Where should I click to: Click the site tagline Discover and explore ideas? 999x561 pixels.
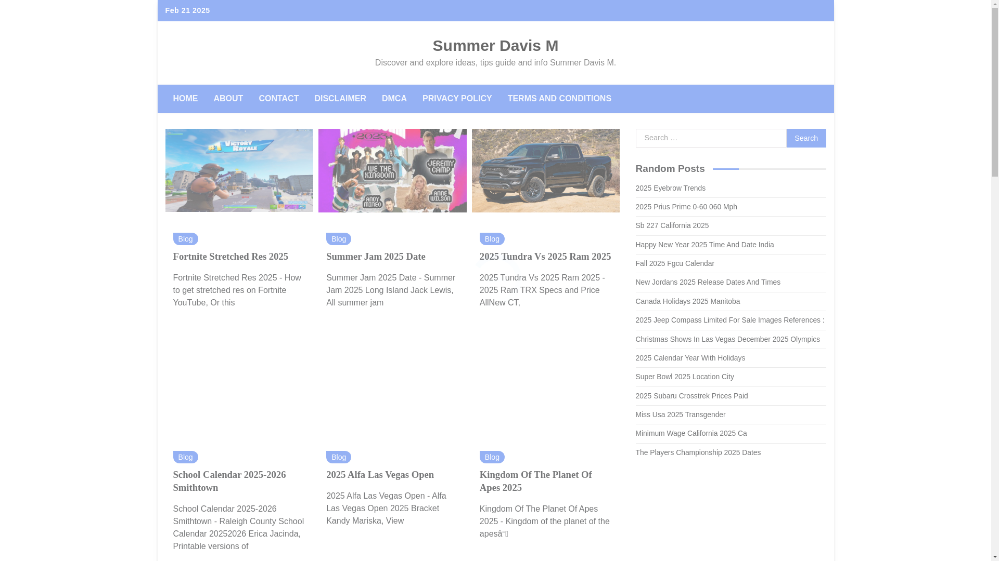tap(495, 63)
